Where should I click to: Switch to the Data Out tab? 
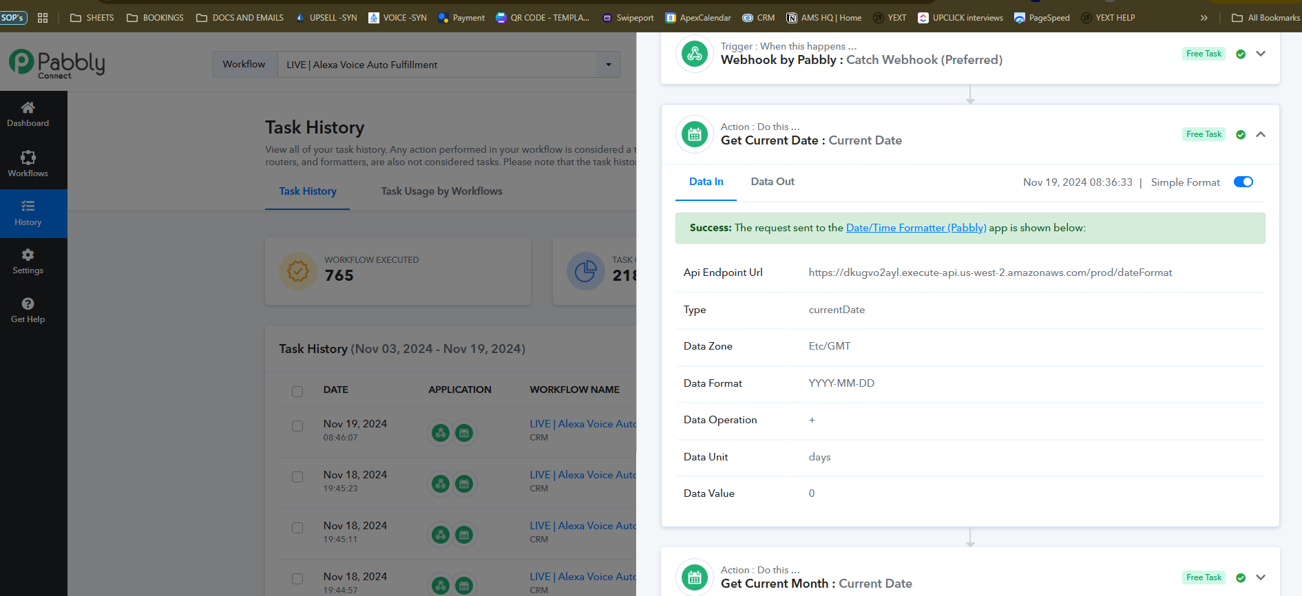pyautogui.click(x=773, y=182)
